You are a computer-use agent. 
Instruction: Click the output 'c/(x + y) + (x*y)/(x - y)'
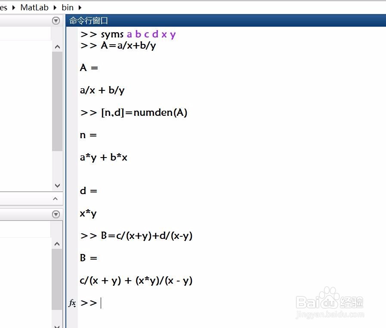136,281
